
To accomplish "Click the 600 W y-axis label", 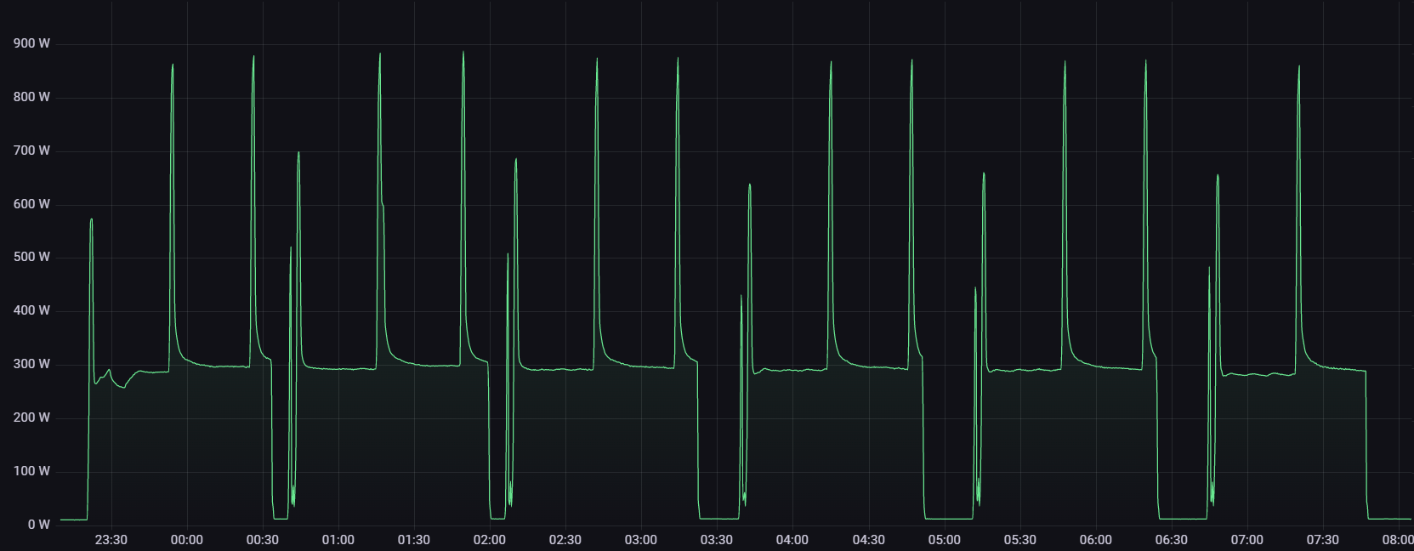I will coord(31,204).
